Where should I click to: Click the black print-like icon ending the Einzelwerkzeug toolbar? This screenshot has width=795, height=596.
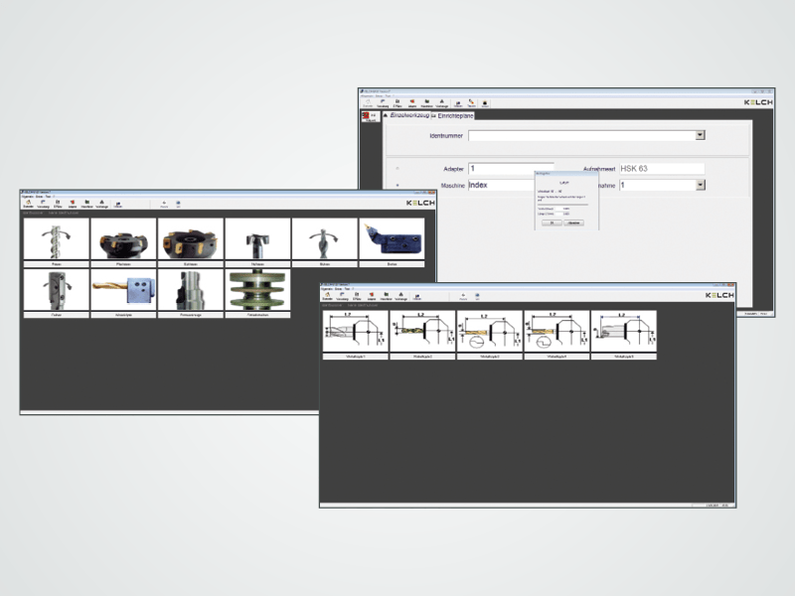tap(485, 104)
